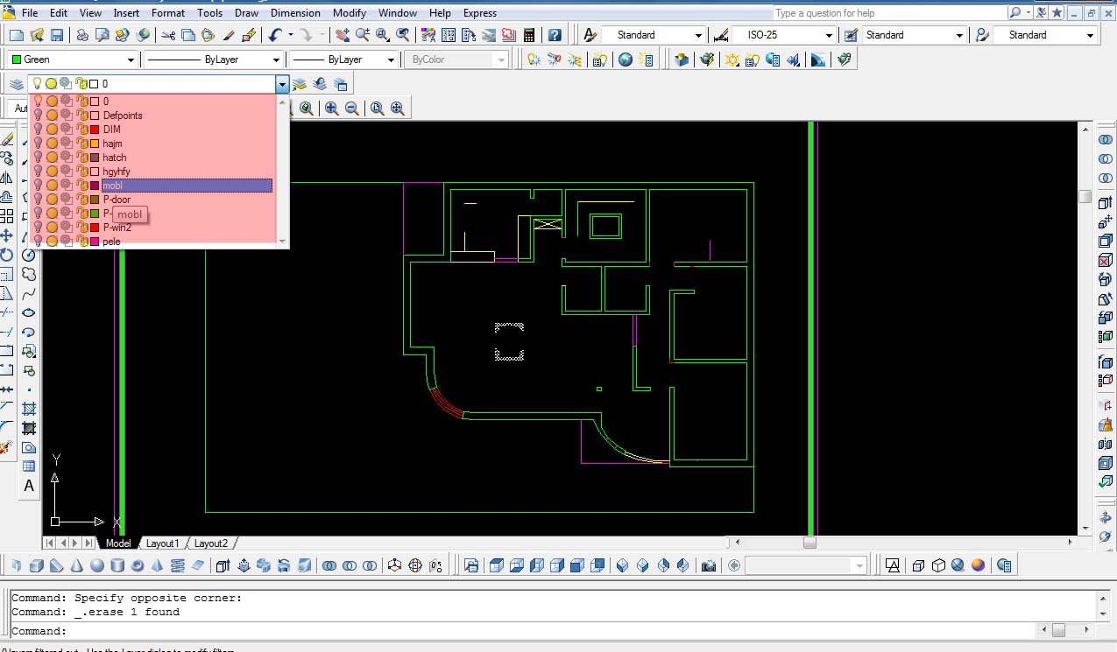Collapse the layer list dropdown arrow
The width and height of the screenshot is (1117, 652).
[x=281, y=84]
